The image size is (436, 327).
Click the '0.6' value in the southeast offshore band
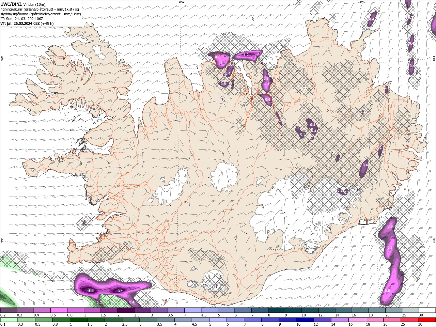click(x=390, y=227)
